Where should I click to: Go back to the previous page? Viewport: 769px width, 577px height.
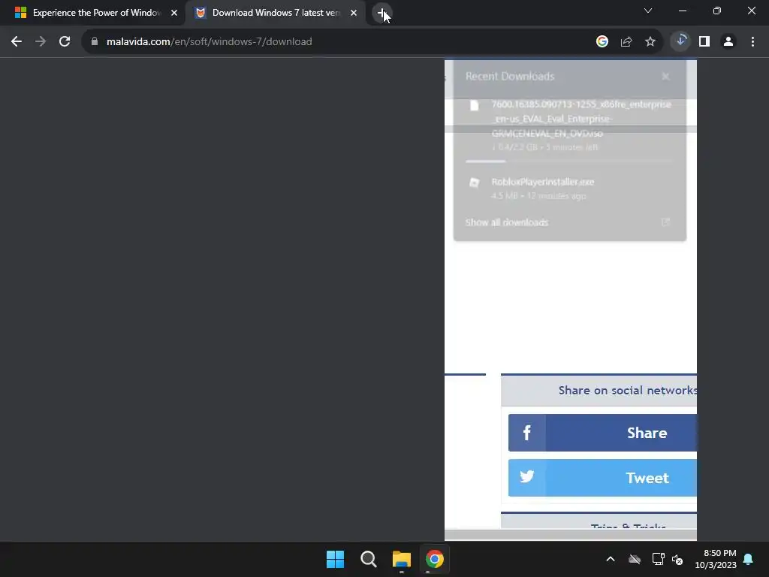click(x=17, y=42)
